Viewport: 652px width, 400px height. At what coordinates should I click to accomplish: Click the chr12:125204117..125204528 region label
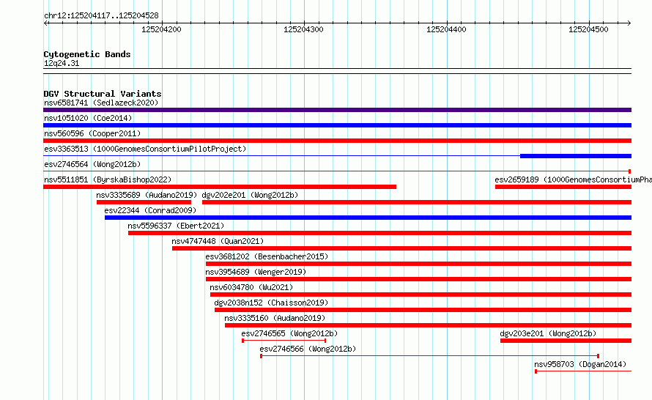point(101,15)
